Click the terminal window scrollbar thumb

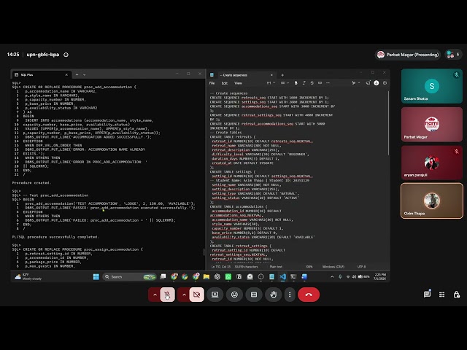tap(204, 252)
